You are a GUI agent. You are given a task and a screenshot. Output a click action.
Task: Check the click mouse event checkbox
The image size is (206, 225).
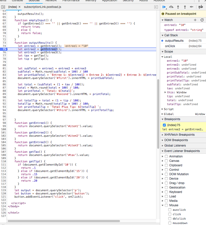point(170,214)
